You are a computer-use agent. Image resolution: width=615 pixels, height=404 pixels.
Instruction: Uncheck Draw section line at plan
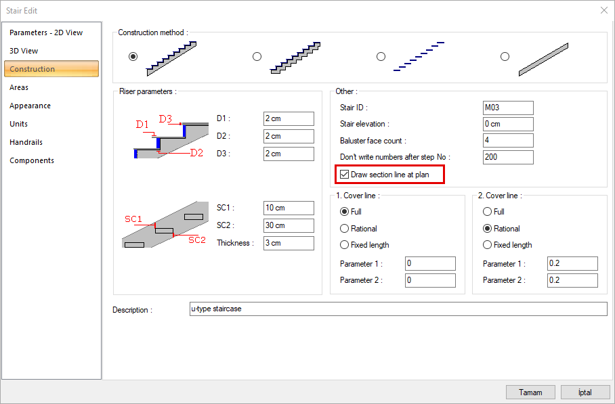point(344,175)
